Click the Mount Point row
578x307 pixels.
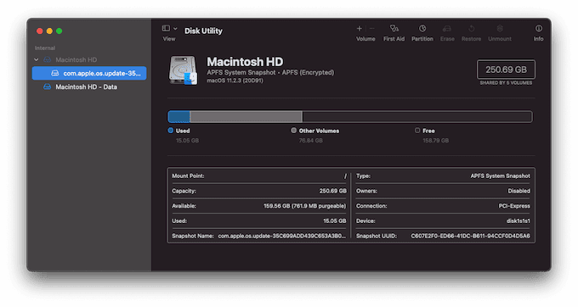click(x=258, y=176)
